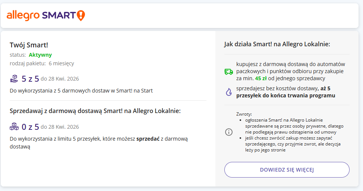Click the purple flame icon
The height and width of the screenshot is (191, 363).
228,92
